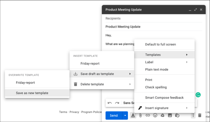Redo edit arrow in toolbar

click(x=117, y=103)
